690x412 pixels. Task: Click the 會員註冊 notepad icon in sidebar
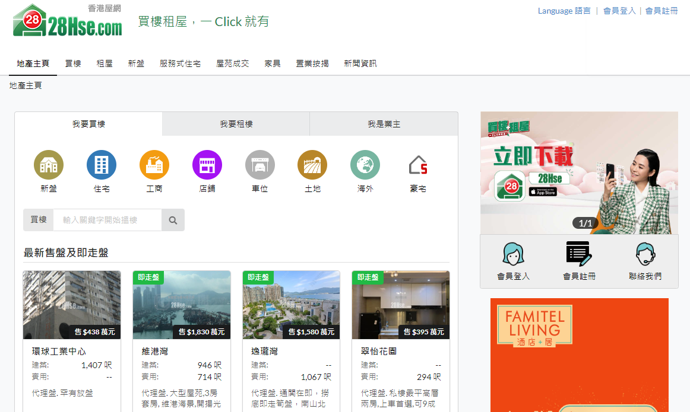(x=579, y=254)
